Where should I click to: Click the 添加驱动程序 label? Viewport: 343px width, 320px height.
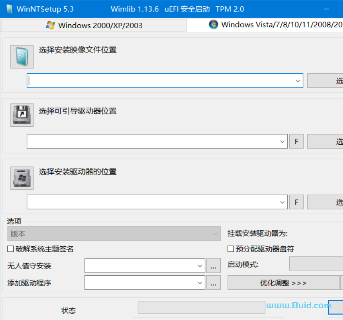29,283
